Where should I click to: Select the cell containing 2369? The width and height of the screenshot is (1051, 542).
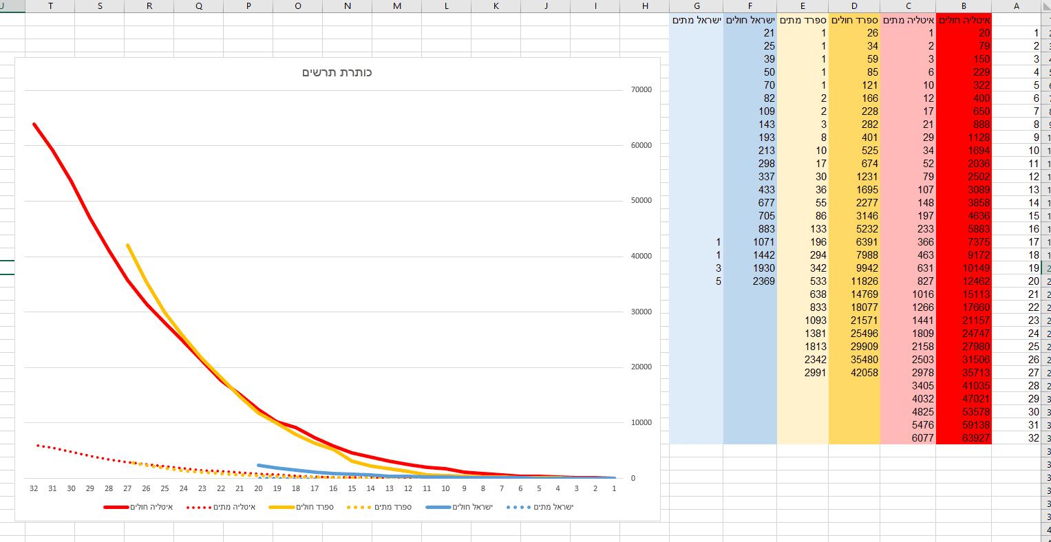pyautogui.click(x=750, y=281)
